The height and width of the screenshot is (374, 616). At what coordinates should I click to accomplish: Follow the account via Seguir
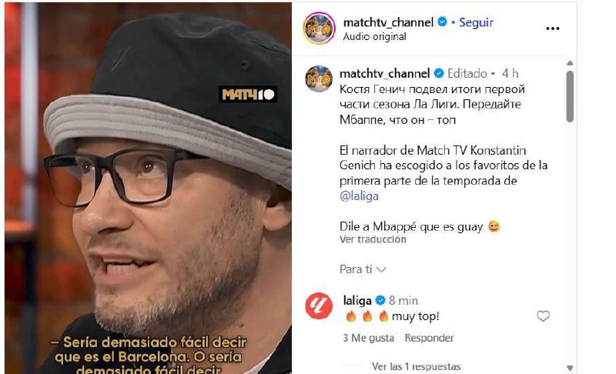click(476, 22)
